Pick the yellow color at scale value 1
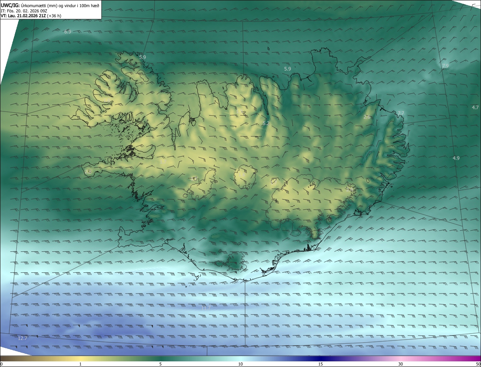Viewport: 481px width, 367px height. (80, 358)
